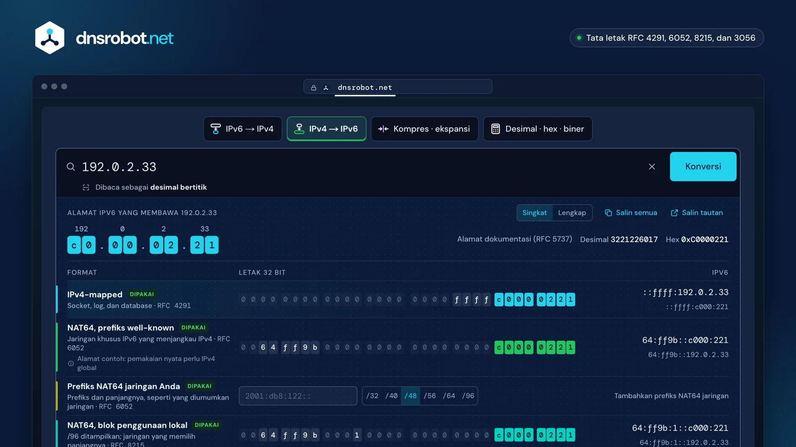The width and height of the screenshot is (796, 447).
Task: Open the Desimal · hex · biner tab
Action: (x=538, y=129)
